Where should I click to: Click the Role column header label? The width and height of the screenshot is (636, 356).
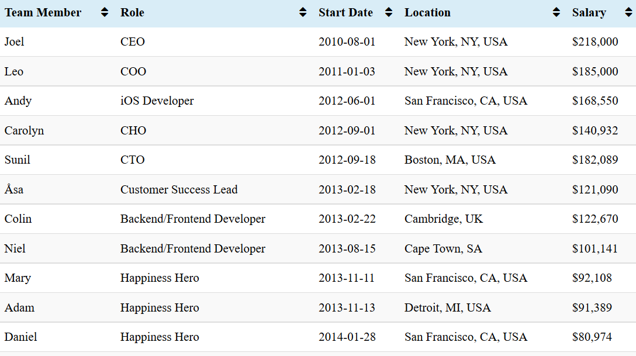coord(132,12)
